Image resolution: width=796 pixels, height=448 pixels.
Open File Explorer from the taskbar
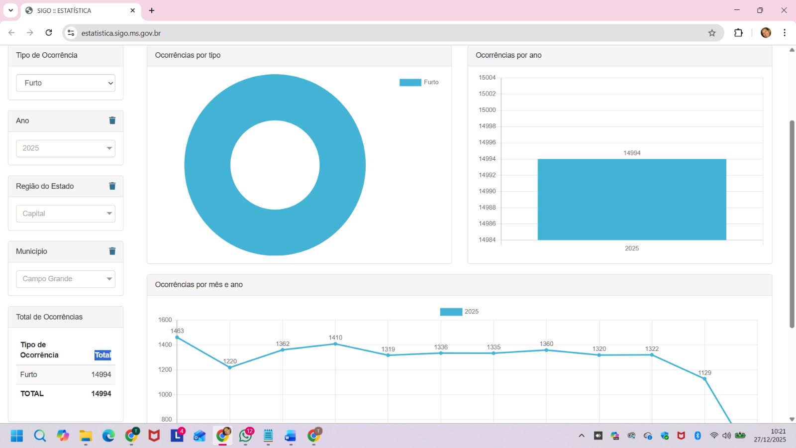(86, 436)
